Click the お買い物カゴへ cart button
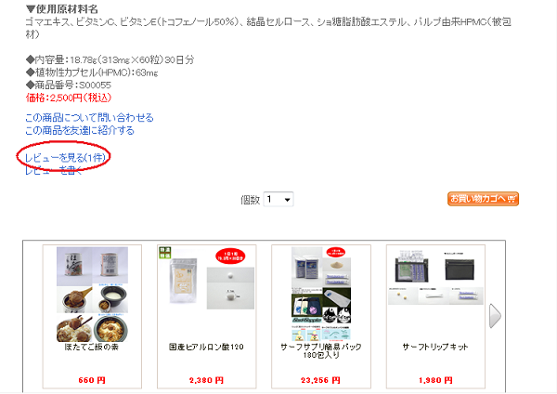The height and width of the screenshot is (394, 557). pyautogui.click(x=483, y=199)
